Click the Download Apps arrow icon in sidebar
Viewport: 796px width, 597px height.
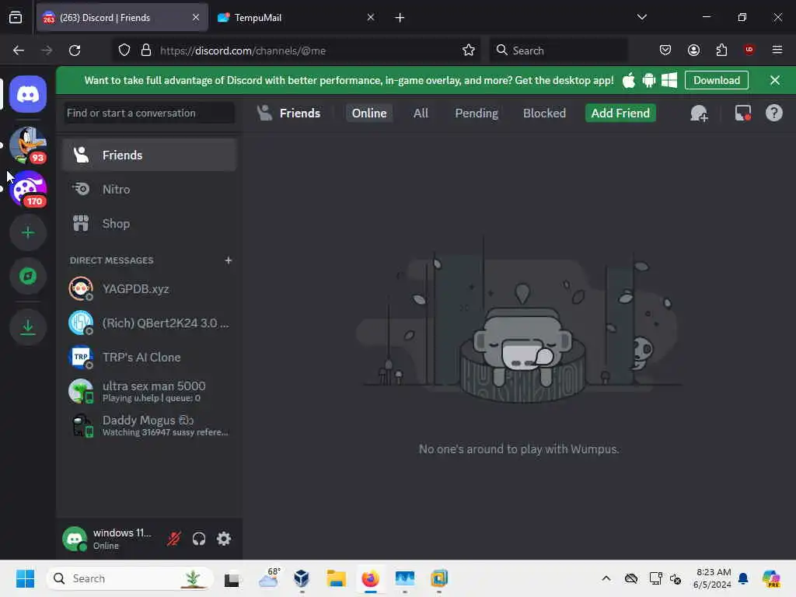click(x=28, y=327)
